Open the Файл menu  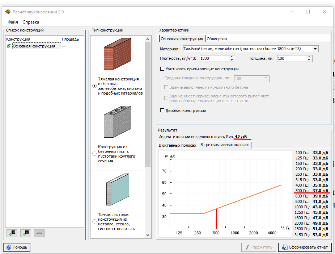click(13, 22)
